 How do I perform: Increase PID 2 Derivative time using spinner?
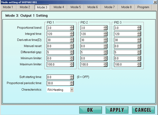click(105, 39)
